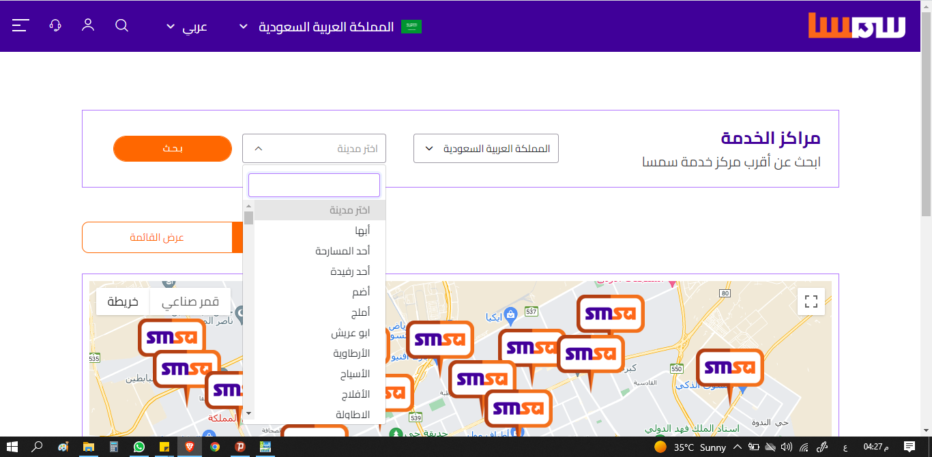Switch to Brave browser in the taskbar
Screen dimensions: 932x457
pyautogui.click(x=190, y=447)
